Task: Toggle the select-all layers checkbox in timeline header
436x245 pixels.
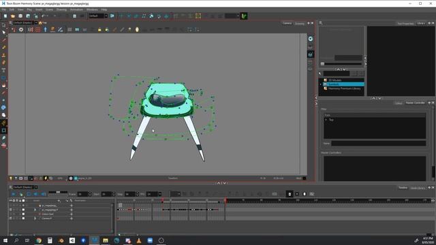Action: pyautogui.click(x=23, y=200)
